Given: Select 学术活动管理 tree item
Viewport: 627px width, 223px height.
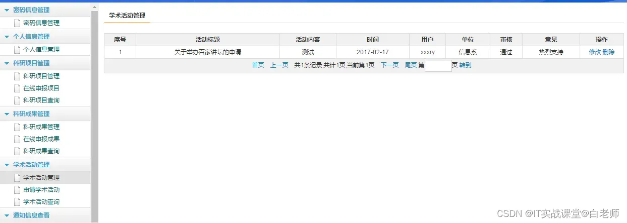Looking at the screenshot, I should click(x=41, y=178).
